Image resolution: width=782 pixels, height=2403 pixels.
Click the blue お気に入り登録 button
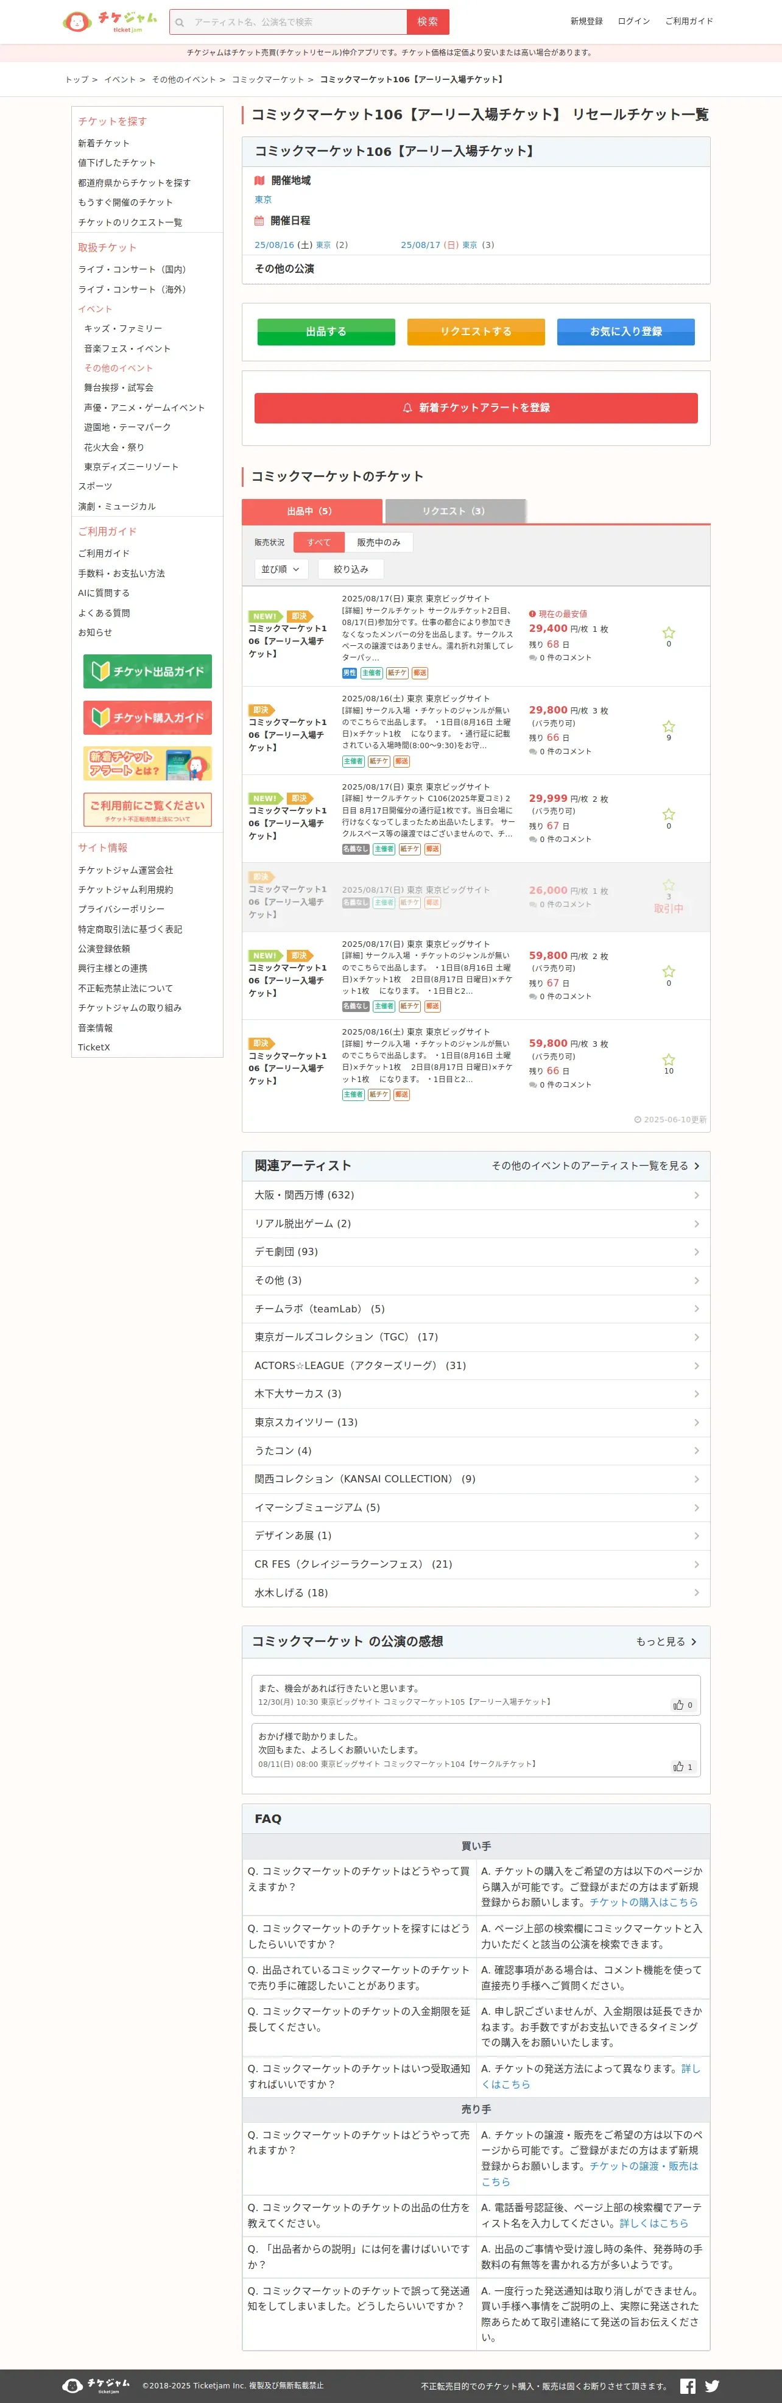coord(626,332)
